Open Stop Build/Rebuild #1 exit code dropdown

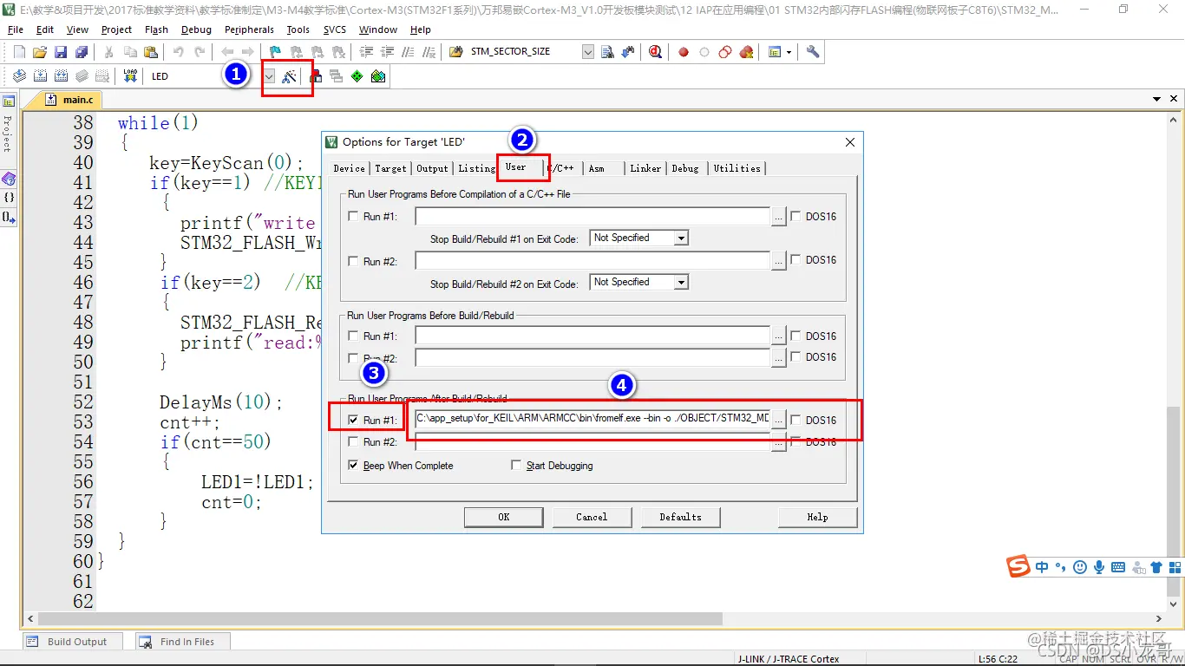681,238
